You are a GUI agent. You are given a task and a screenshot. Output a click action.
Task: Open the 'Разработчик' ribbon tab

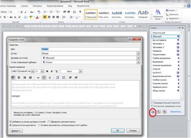[x=83, y=6]
